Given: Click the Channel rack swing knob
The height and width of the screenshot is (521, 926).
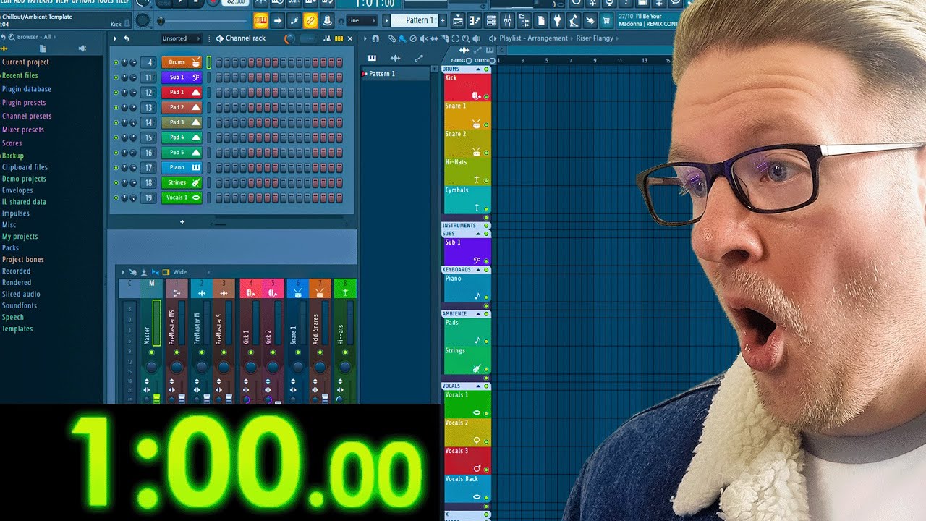Looking at the screenshot, I should [x=289, y=38].
